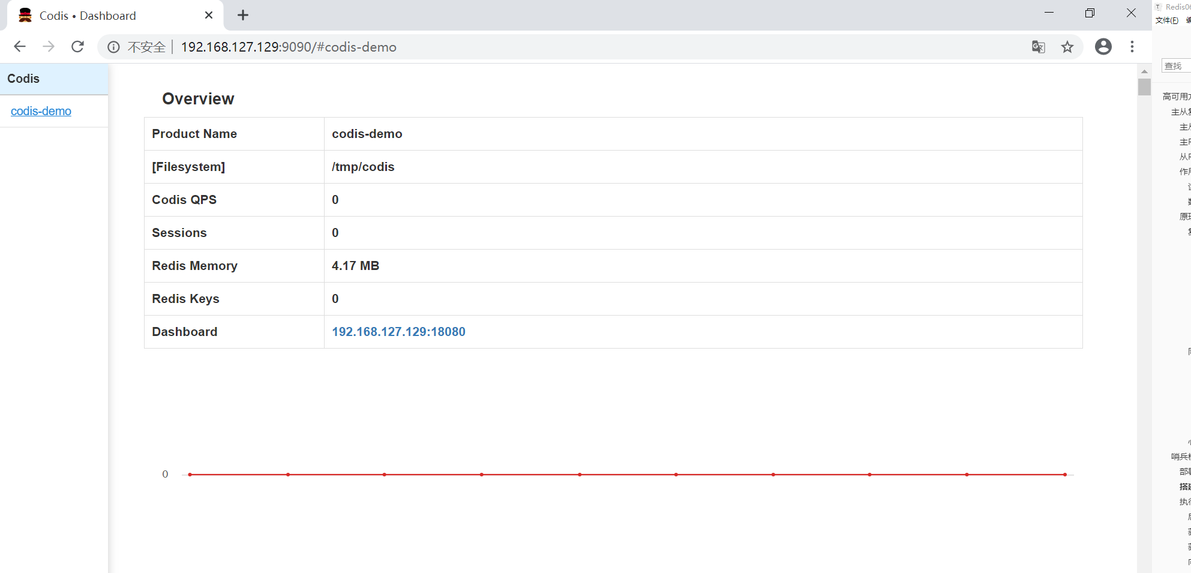
Task: Open Chrome's three-dot menu
Action: point(1132,47)
